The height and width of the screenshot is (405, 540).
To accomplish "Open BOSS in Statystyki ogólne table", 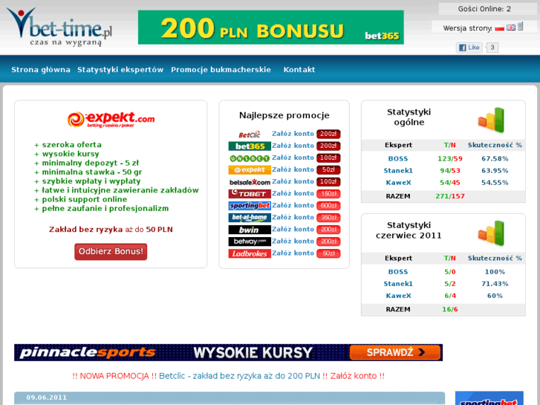I will [398, 159].
